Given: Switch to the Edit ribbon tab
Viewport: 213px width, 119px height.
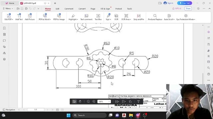Looking at the screenshot, I should [x=58, y=9].
